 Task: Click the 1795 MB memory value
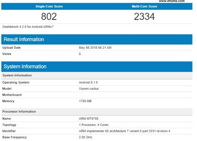click(85, 101)
